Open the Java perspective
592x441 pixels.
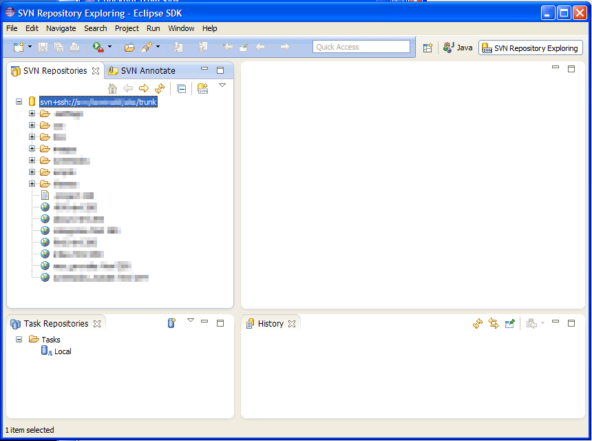[458, 47]
